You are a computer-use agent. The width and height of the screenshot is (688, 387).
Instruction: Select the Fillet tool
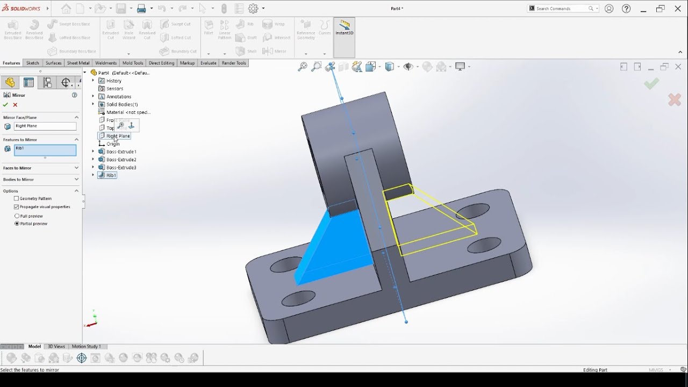pyautogui.click(x=209, y=28)
